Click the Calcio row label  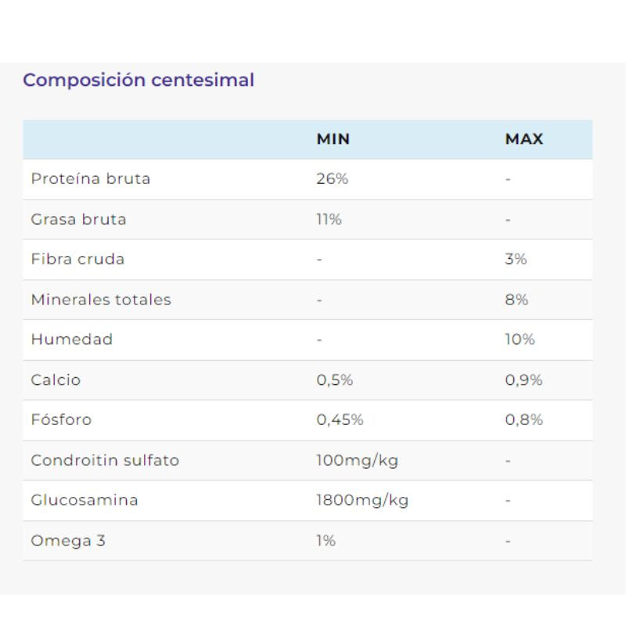(x=56, y=380)
